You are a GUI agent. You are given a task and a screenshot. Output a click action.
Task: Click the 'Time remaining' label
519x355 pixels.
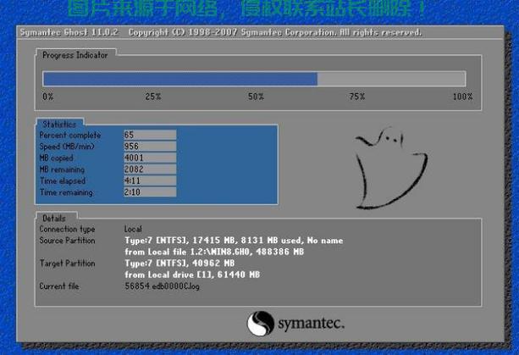click(66, 192)
